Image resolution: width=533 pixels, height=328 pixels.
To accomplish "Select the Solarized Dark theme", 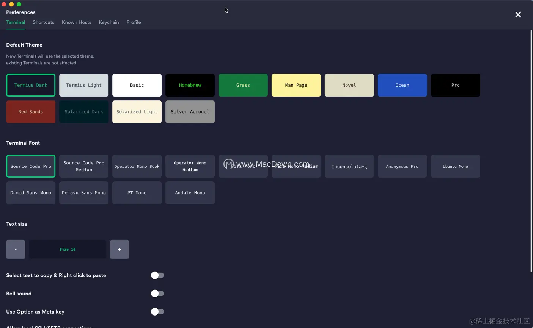I will coord(84,112).
